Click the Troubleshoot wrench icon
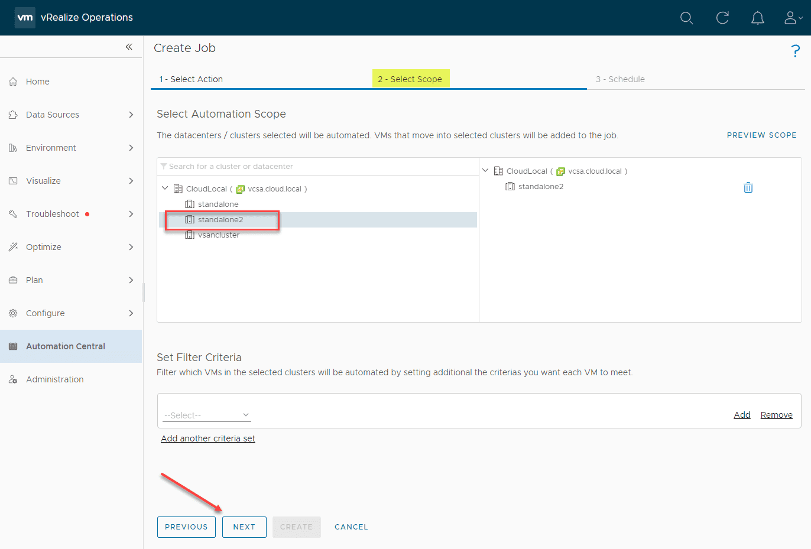The width and height of the screenshot is (811, 549). [13, 214]
